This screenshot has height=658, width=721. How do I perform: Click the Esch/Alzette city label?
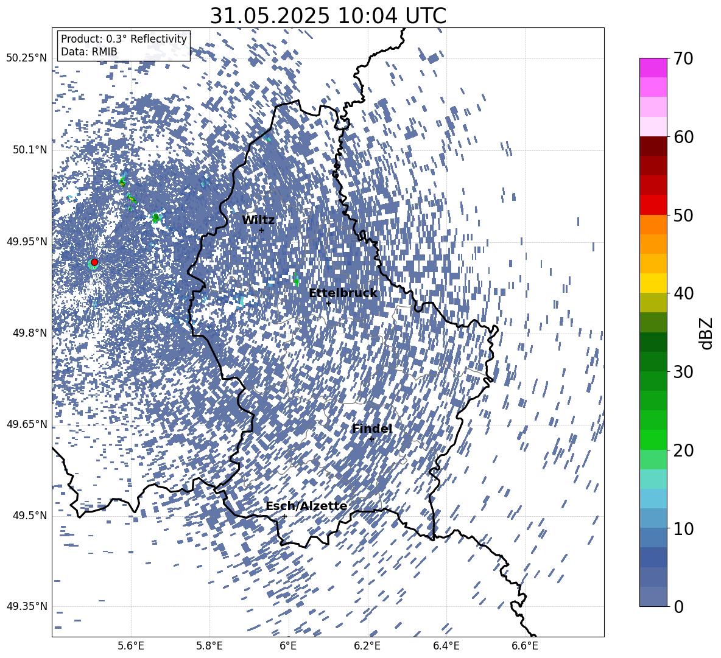coord(306,505)
